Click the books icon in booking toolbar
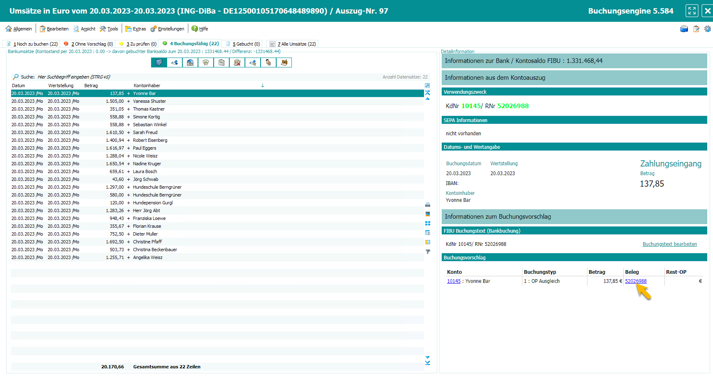 tap(159, 62)
